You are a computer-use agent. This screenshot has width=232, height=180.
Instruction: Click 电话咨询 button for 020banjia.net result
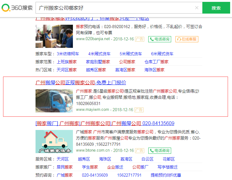160,39
